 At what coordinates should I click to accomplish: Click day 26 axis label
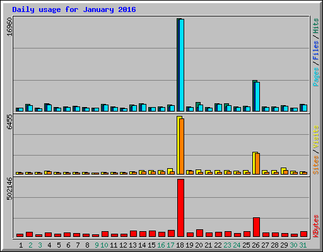255,245
